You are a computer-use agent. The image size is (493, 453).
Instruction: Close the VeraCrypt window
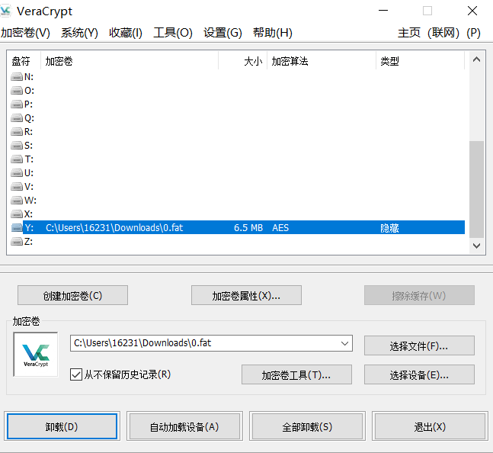point(472,11)
